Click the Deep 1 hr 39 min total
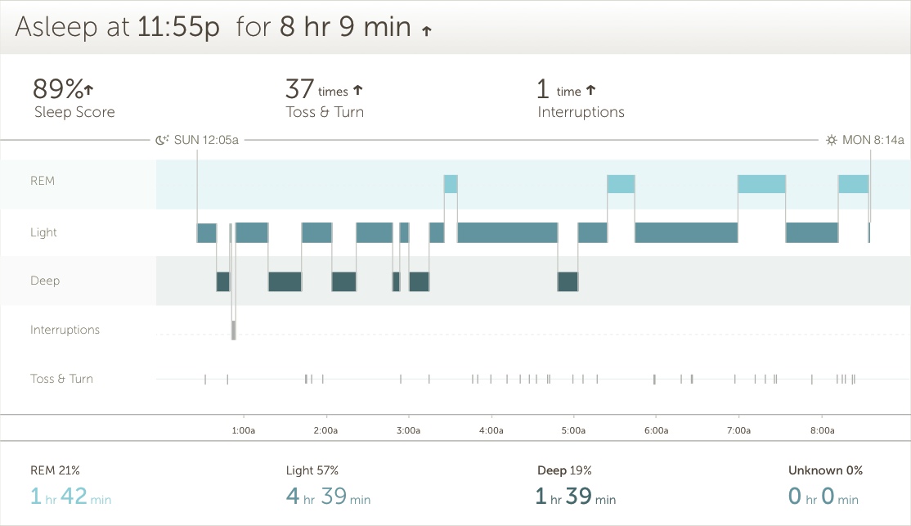 point(576,496)
